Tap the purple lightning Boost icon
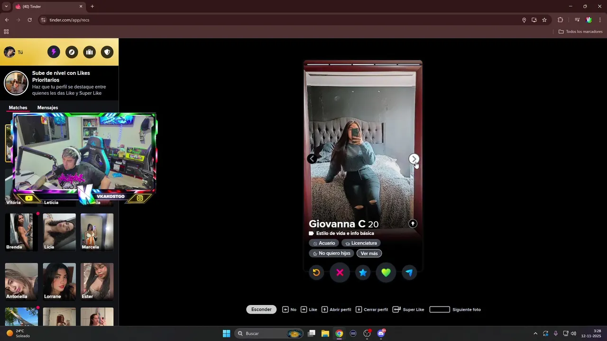This screenshot has width=607, height=341. tap(54, 52)
